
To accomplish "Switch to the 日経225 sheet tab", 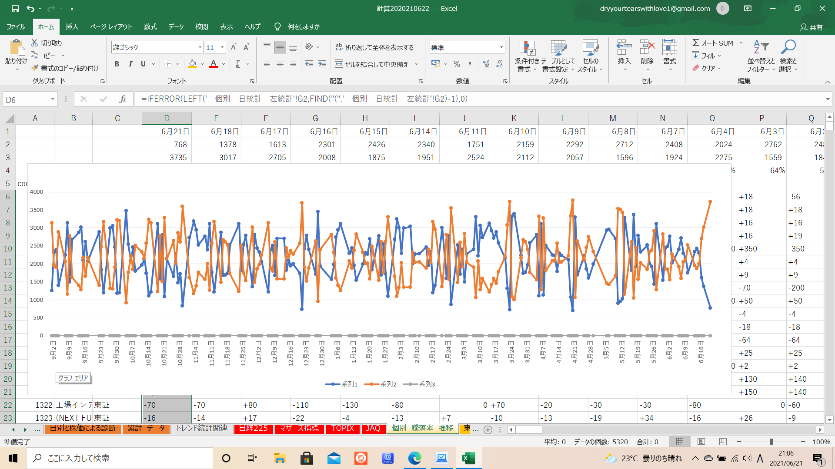I will (254, 428).
